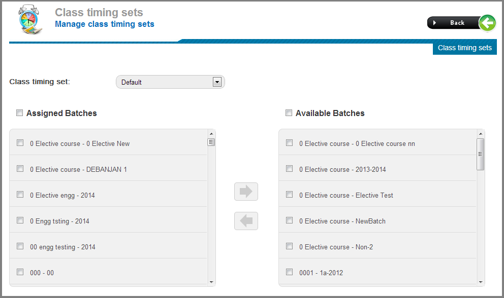This screenshot has width=504, height=298.
Task: Check 0 Engg tsting - 2014 batch
Action: tap(20, 220)
